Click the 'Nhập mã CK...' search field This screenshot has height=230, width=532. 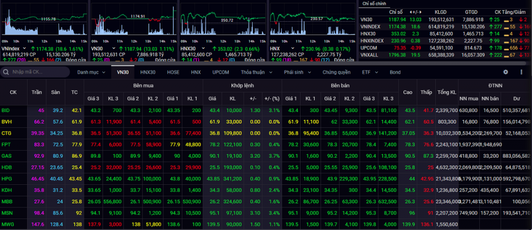tap(37, 72)
